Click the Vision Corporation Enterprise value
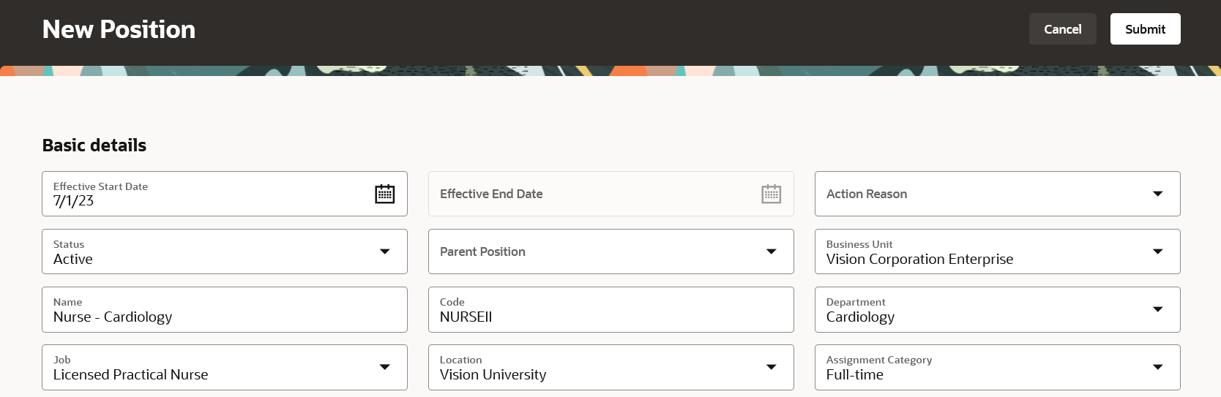The image size is (1221, 397). click(919, 260)
